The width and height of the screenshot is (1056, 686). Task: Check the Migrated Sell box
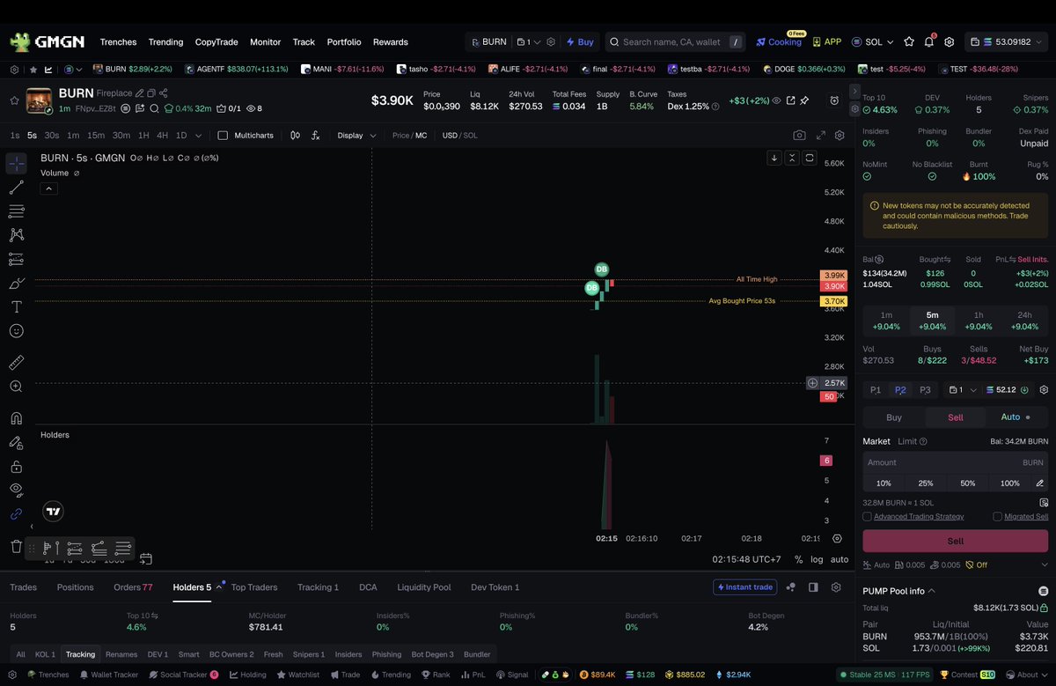tap(997, 517)
